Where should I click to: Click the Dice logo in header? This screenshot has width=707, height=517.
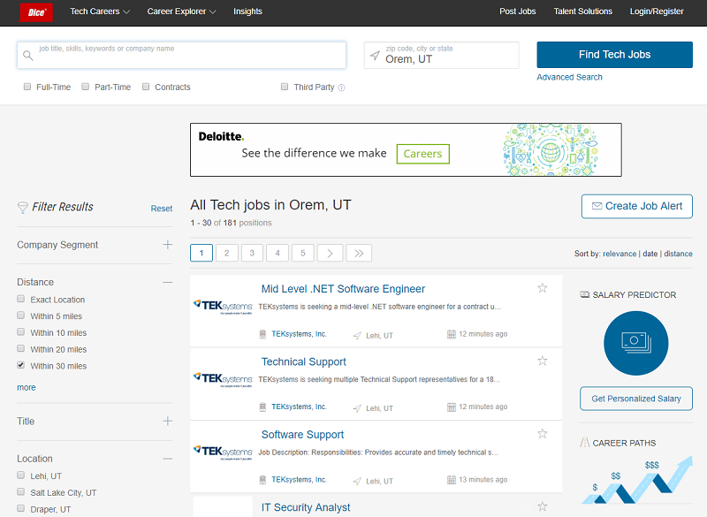tap(36, 11)
